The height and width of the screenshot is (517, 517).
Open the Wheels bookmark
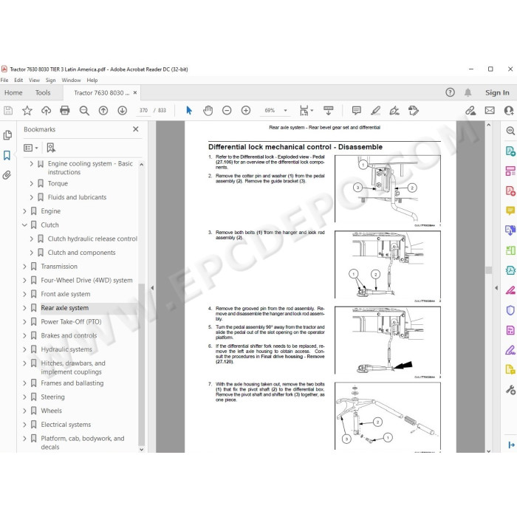52,411
